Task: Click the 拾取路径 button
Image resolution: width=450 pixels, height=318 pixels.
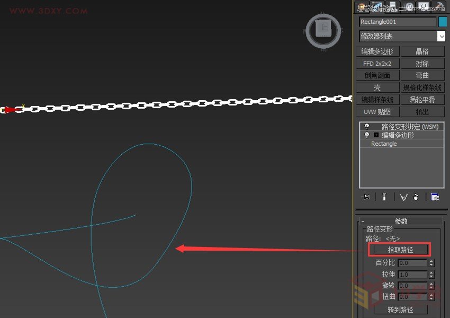Action: (x=400, y=249)
